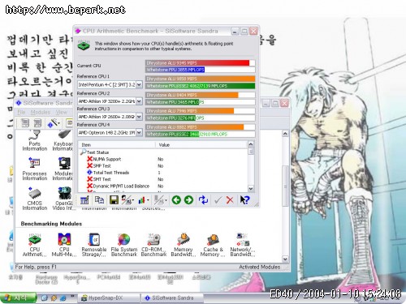Click up arrow of results list scrollbar

[251, 144]
